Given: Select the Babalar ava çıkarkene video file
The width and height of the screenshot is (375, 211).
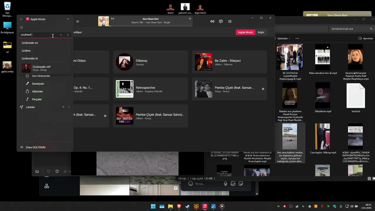Looking at the screenshot, I should pyautogui.click(x=290, y=102).
